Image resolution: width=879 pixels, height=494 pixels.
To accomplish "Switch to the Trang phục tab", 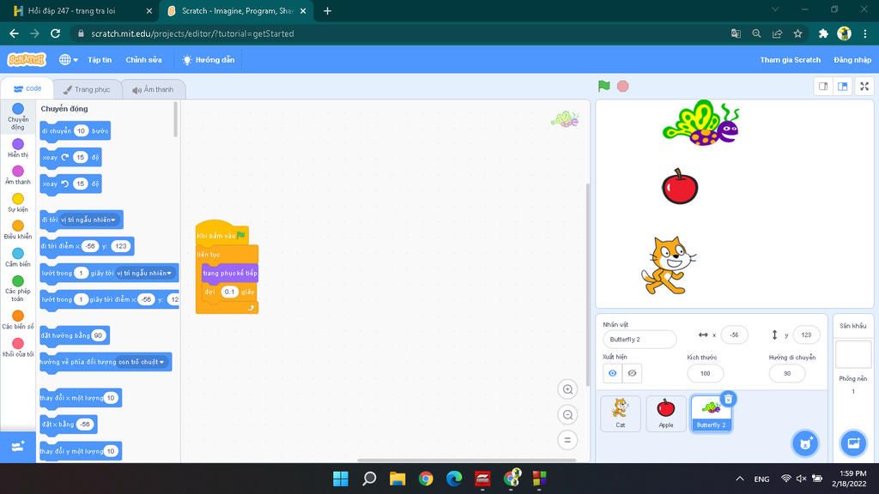I will click(x=87, y=89).
